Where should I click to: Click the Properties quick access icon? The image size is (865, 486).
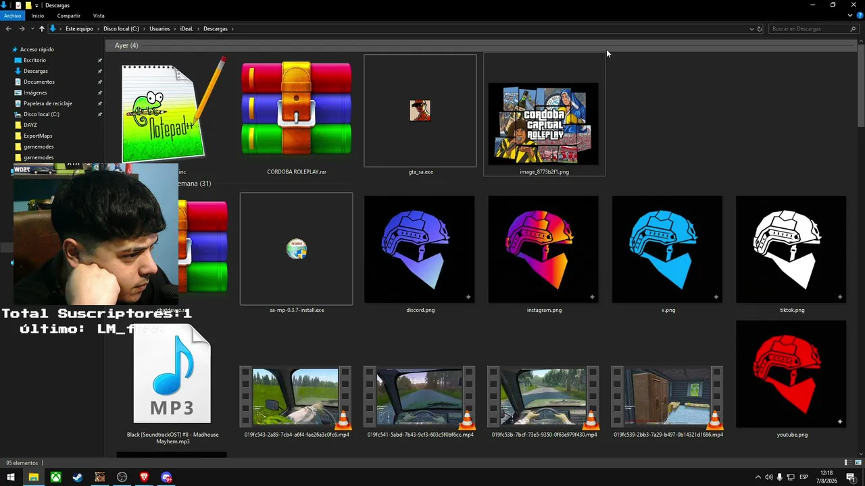[18, 5]
